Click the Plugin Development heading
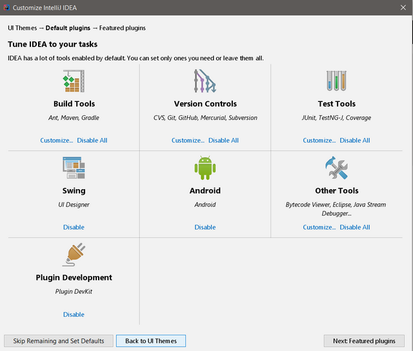The image size is (413, 351). tap(74, 277)
